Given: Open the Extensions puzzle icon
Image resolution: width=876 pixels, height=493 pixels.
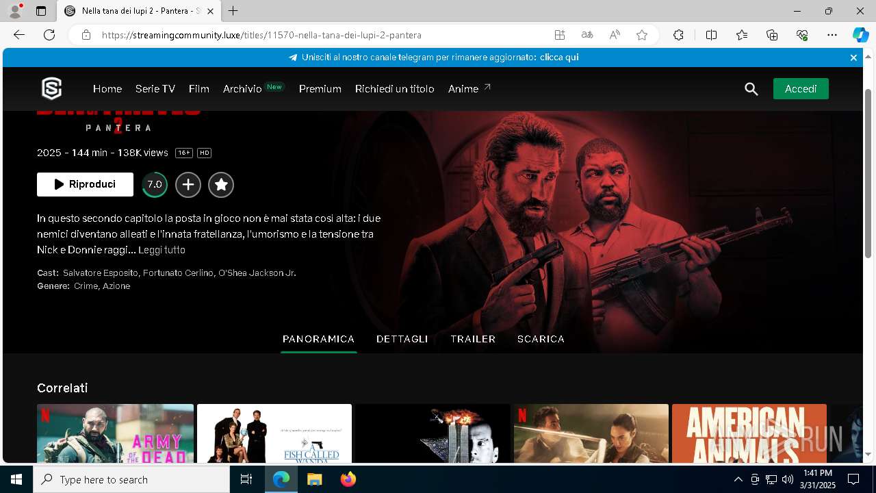Looking at the screenshot, I should [x=678, y=35].
